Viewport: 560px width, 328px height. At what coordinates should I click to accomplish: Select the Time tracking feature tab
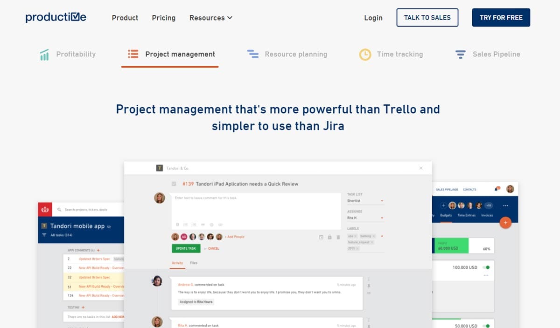pyautogui.click(x=399, y=54)
